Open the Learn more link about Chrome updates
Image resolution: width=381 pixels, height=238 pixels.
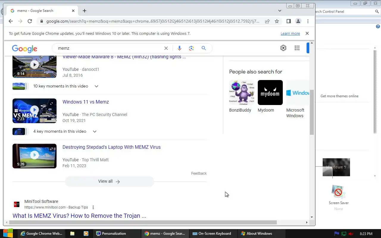[290, 34]
